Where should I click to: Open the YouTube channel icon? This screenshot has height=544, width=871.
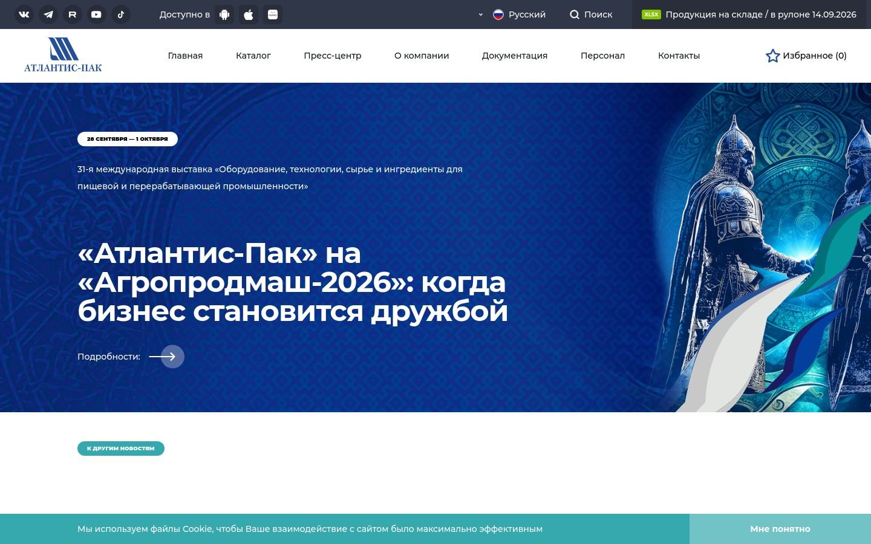pyautogui.click(x=97, y=15)
